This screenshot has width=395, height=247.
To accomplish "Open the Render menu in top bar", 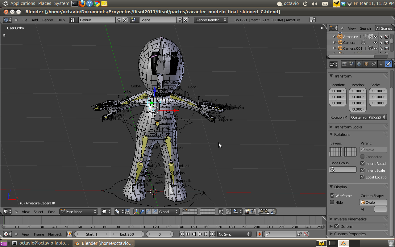I will click(x=48, y=20).
